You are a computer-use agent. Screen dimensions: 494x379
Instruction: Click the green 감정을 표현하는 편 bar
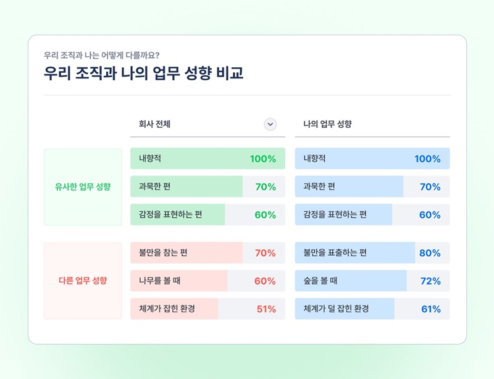click(207, 215)
